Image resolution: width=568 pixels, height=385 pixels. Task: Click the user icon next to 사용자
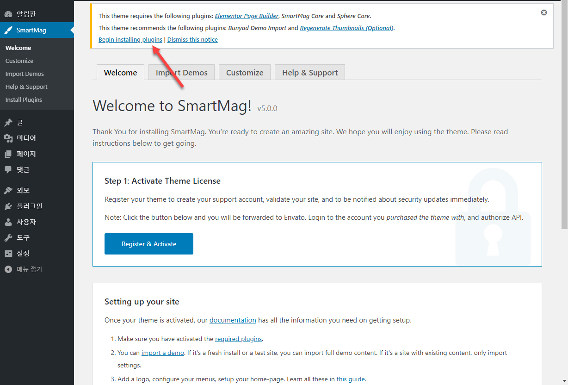(x=8, y=222)
